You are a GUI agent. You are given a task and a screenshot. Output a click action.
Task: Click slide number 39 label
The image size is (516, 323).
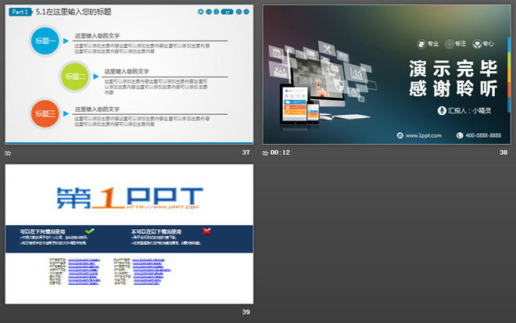pos(245,312)
